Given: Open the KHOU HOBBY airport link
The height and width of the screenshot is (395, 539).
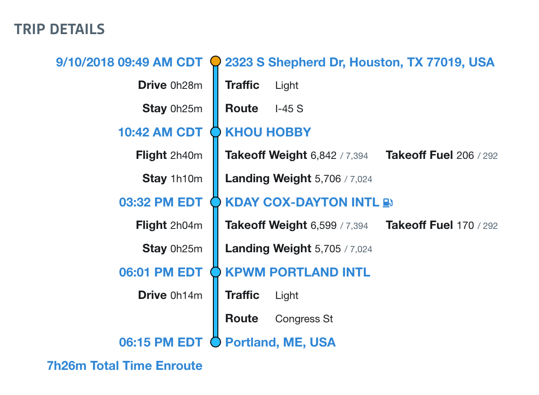Looking at the screenshot, I should tap(268, 132).
